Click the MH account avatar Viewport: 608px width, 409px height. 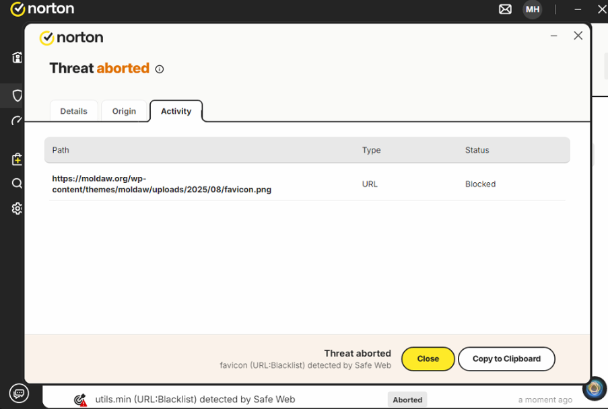(533, 9)
